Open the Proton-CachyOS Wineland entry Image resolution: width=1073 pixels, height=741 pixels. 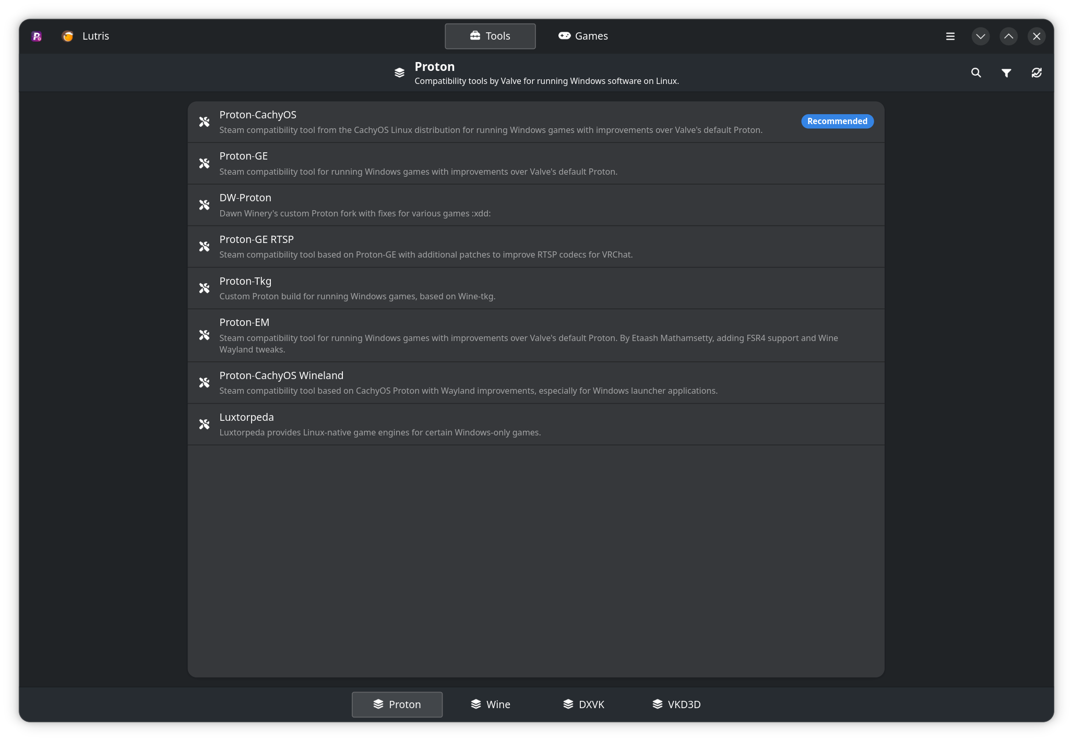coord(536,382)
